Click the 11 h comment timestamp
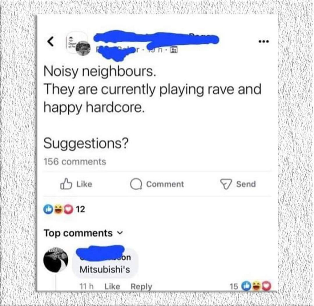Screen dimensions: 314x306 pyautogui.click(x=87, y=287)
